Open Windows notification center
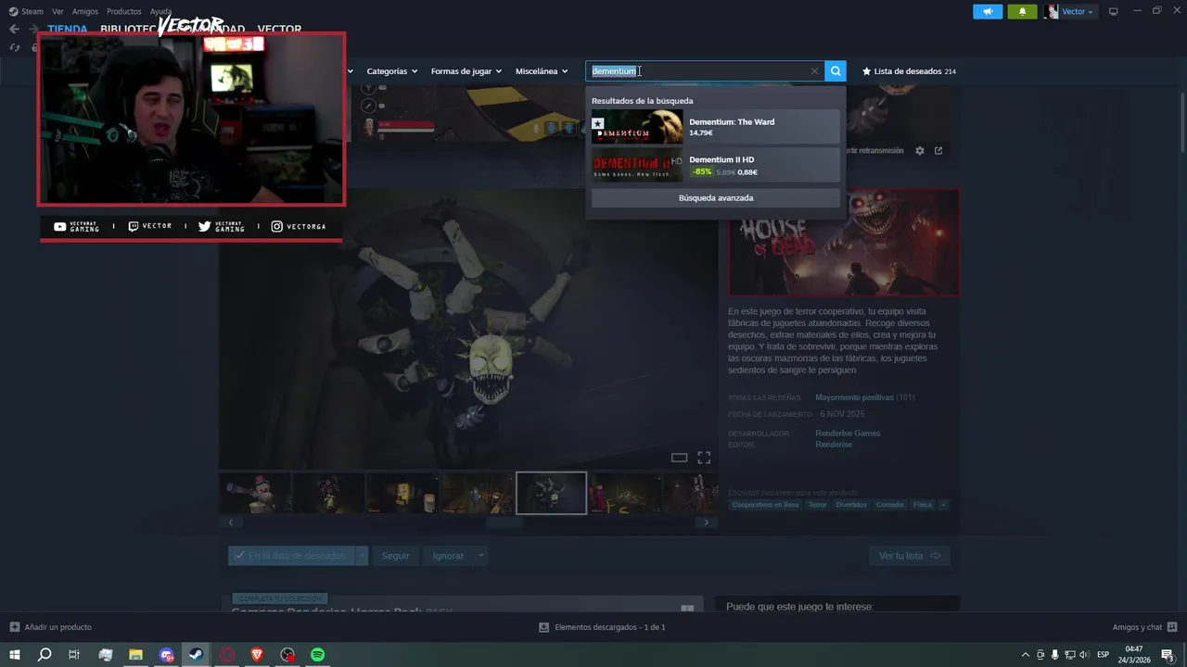This screenshot has width=1187, height=667. tap(1167, 655)
